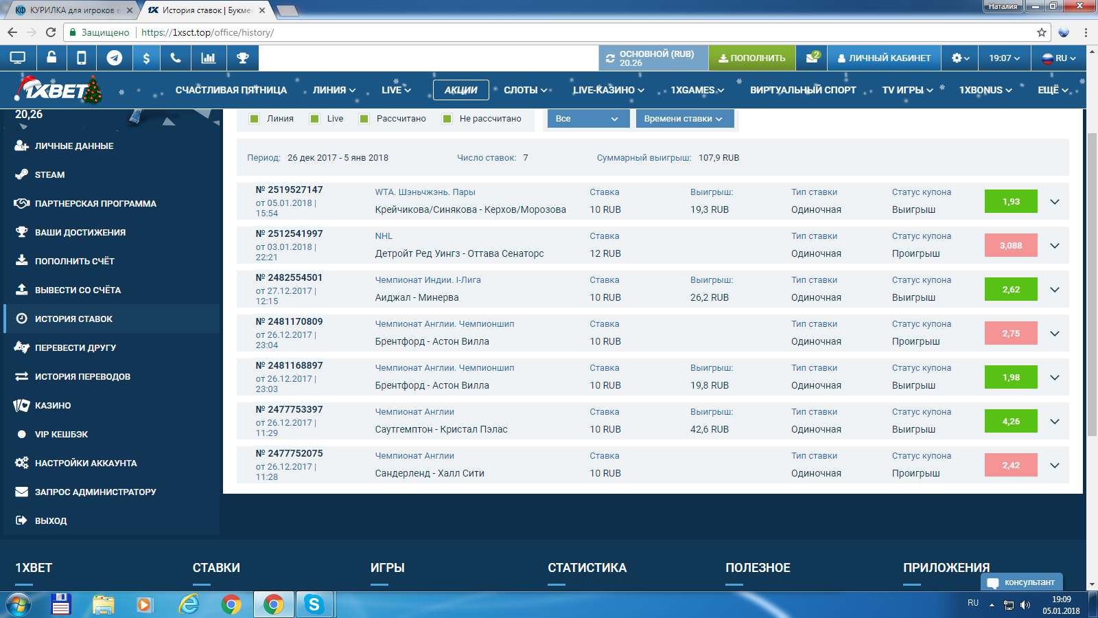Viewport: 1098px width, 618px height.
Task: Click the desktop monitor icon in top bar
Action: tap(18, 58)
